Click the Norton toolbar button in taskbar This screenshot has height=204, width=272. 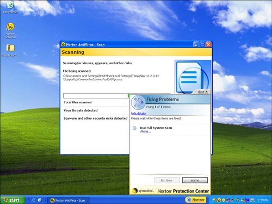click(195, 200)
